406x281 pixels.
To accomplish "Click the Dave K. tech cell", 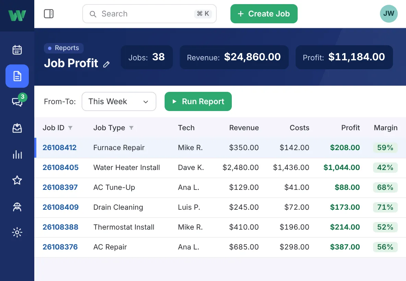I will pos(191,168).
